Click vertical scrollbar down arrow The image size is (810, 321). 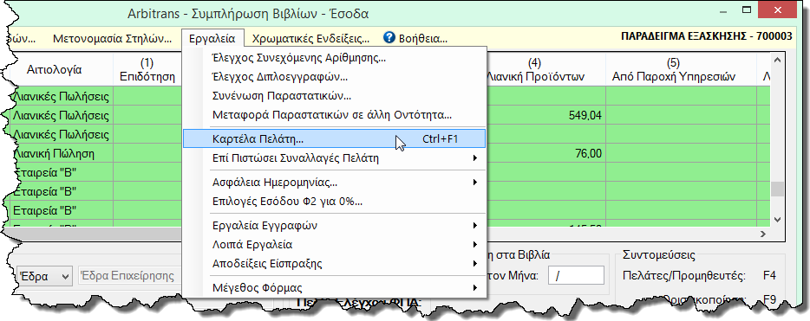click(777, 219)
